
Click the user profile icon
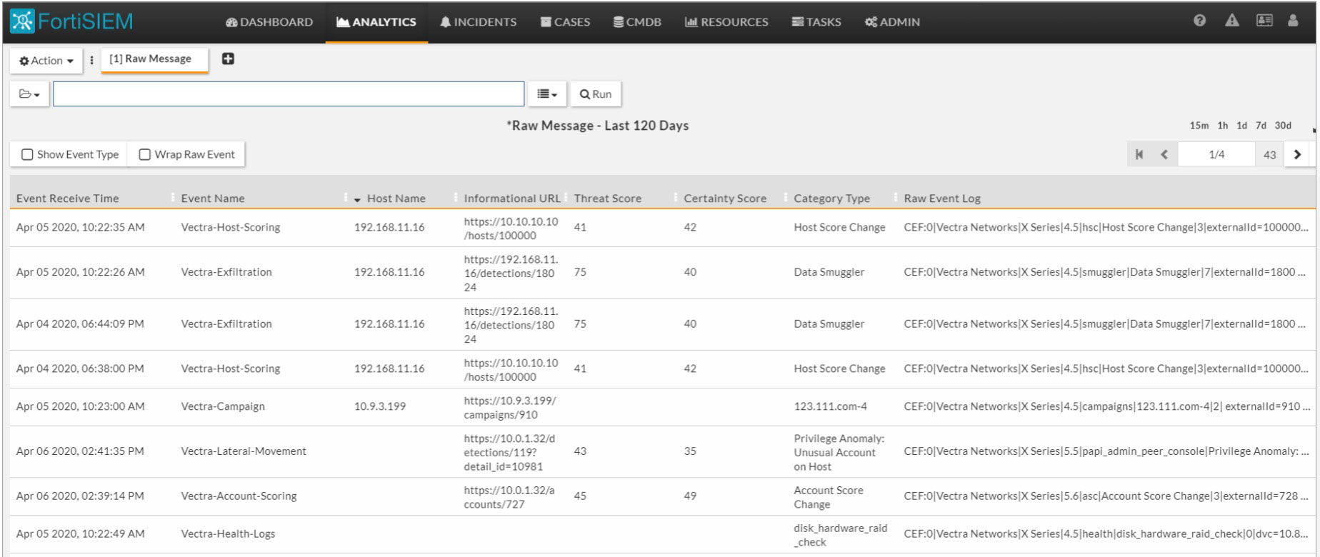point(1293,21)
